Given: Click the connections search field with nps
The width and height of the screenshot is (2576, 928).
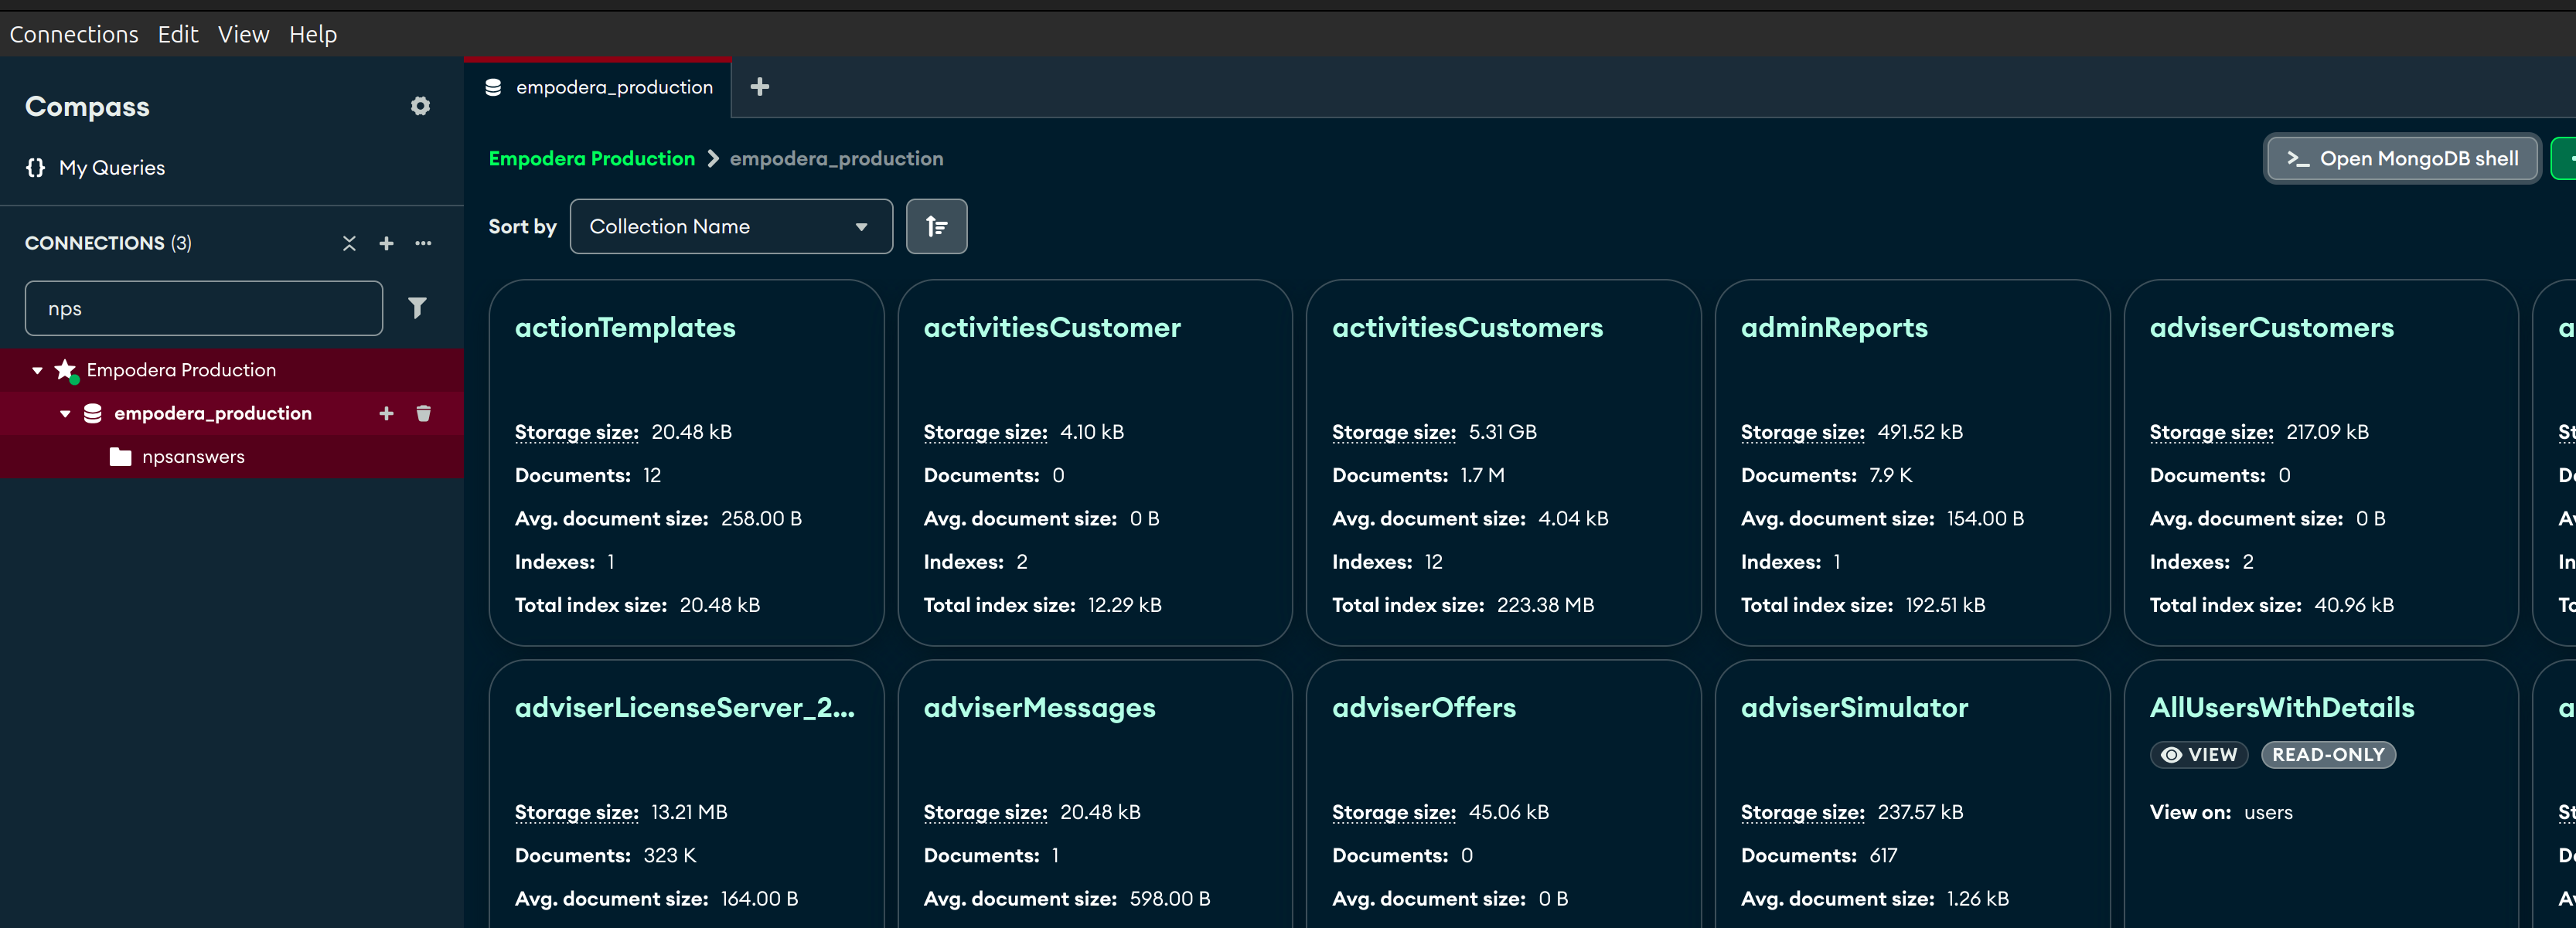Looking at the screenshot, I should point(204,308).
